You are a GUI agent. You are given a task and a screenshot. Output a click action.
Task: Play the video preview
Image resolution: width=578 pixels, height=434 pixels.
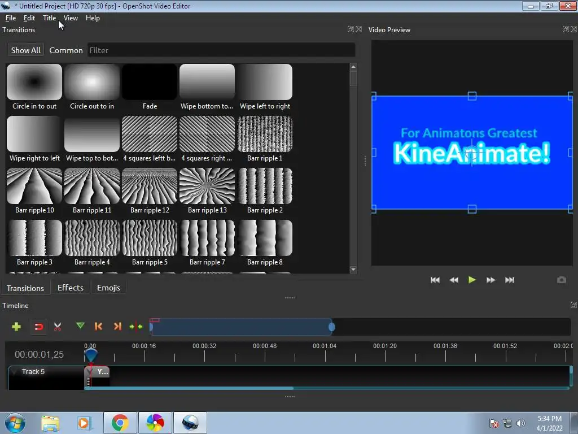(472, 280)
